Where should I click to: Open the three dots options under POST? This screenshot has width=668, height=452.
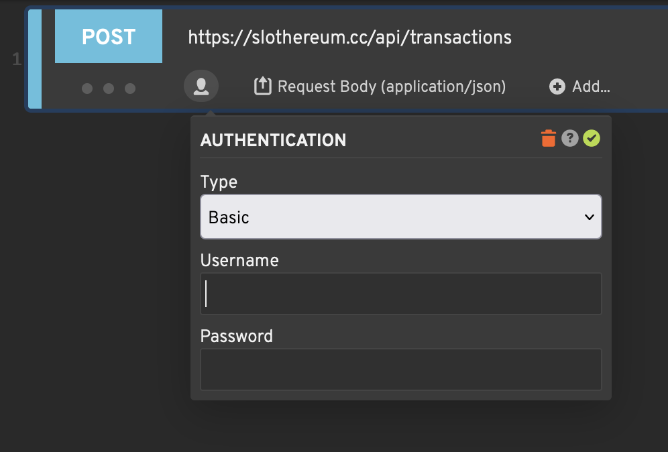pyautogui.click(x=109, y=88)
